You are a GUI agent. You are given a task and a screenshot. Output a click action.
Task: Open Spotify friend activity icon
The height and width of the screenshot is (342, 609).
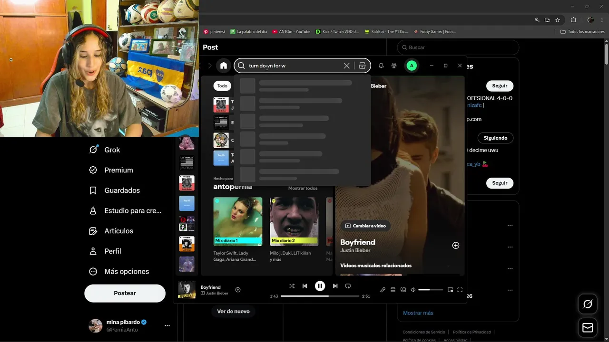394,66
